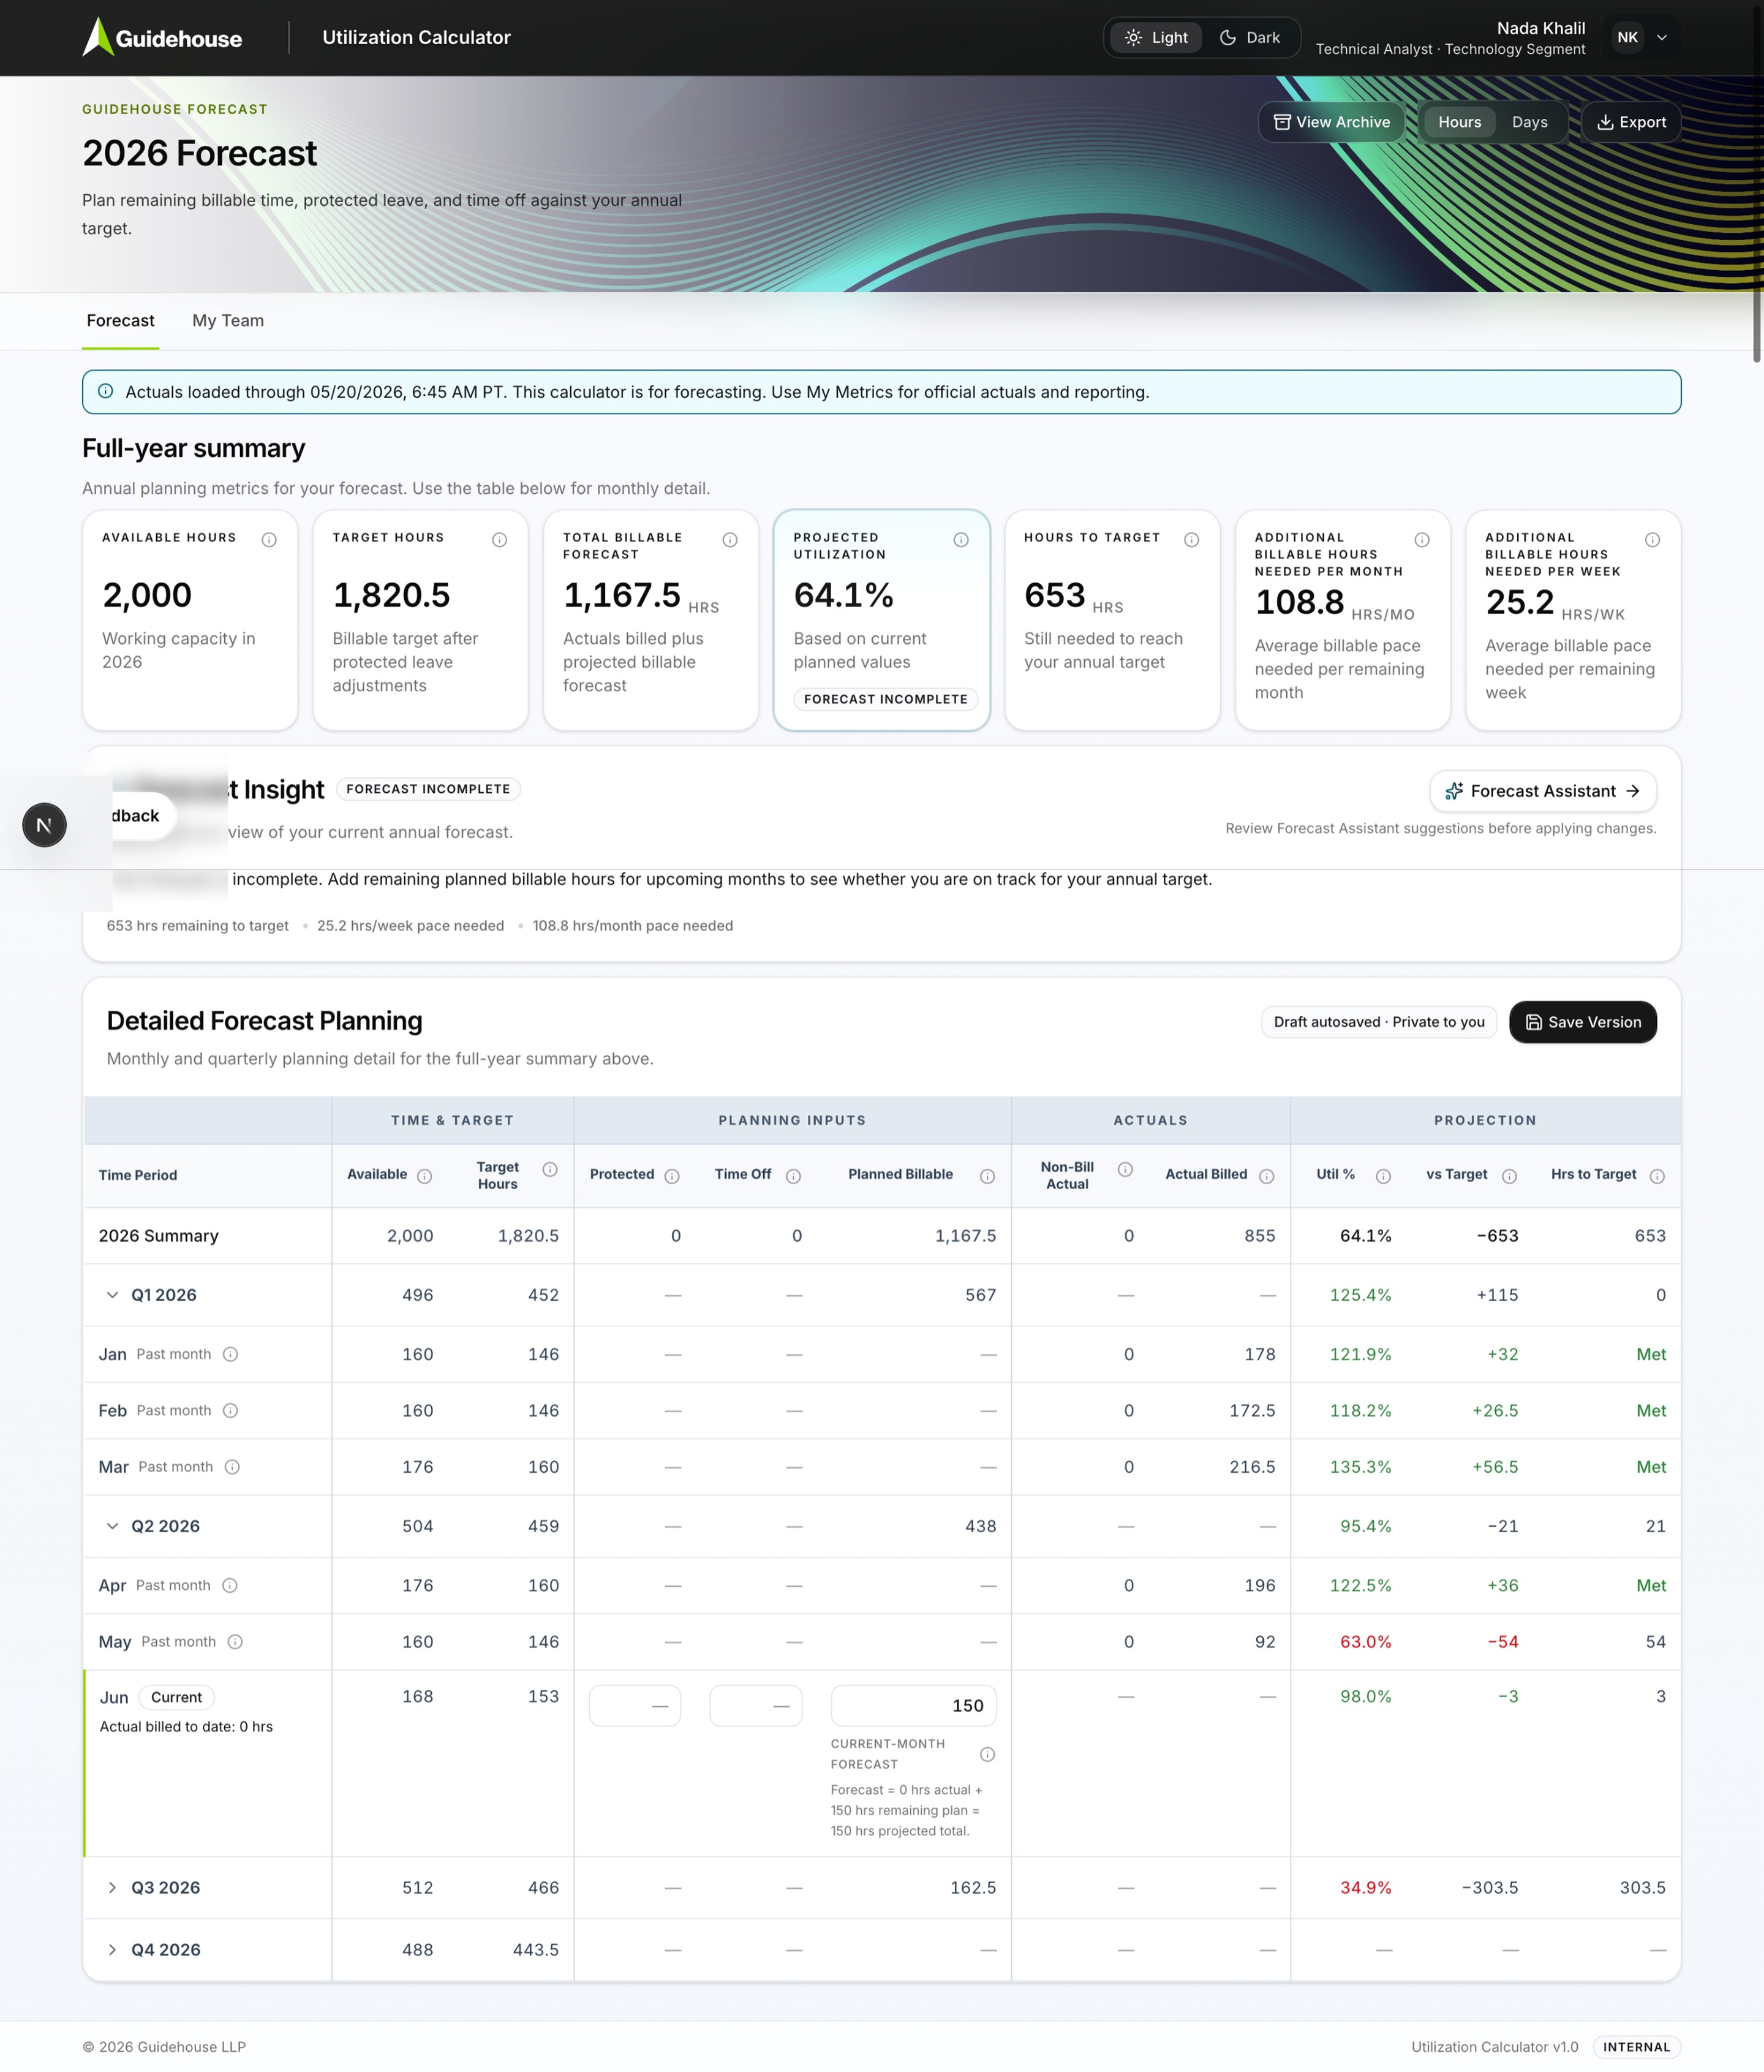Click Save Version button

(1583, 1022)
